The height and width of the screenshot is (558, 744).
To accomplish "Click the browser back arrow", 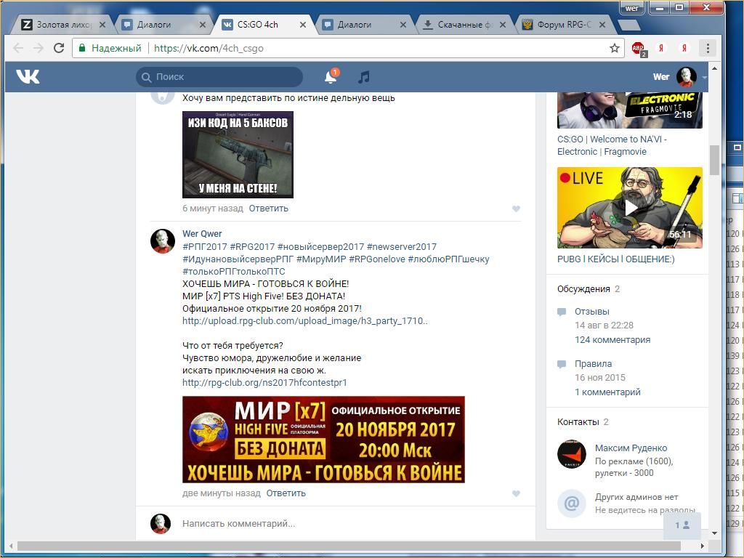I will pos(18,48).
